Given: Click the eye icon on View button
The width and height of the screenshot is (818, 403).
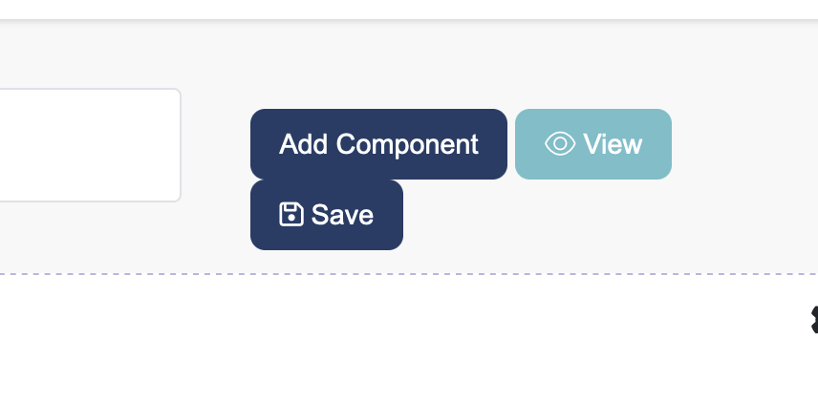Looking at the screenshot, I should 560,144.
